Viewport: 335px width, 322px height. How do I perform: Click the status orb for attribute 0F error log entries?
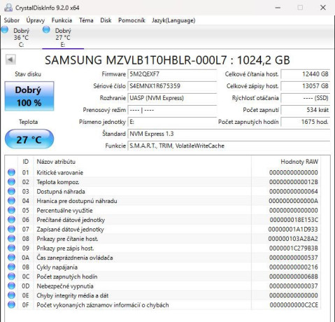(11, 304)
